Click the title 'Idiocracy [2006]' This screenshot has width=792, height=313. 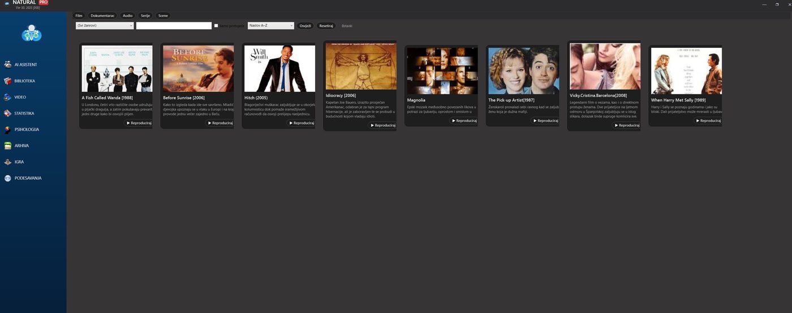click(x=341, y=95)
